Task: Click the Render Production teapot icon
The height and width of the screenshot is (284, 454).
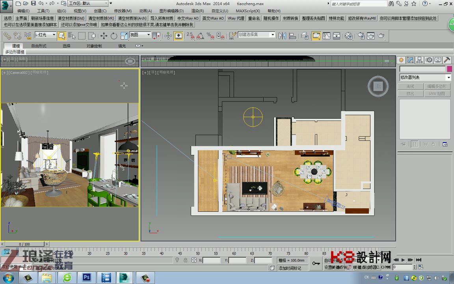Action: pyautogui.click(x=381, y=35)
